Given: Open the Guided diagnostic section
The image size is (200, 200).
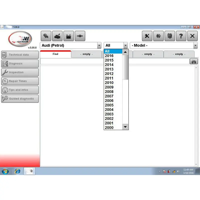Looking at the screenshot, I should 20,99.
